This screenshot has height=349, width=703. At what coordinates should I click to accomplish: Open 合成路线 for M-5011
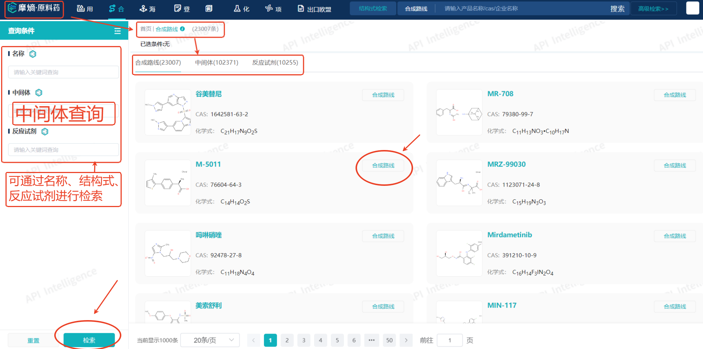pyautogui.click(x=383, y=166)
